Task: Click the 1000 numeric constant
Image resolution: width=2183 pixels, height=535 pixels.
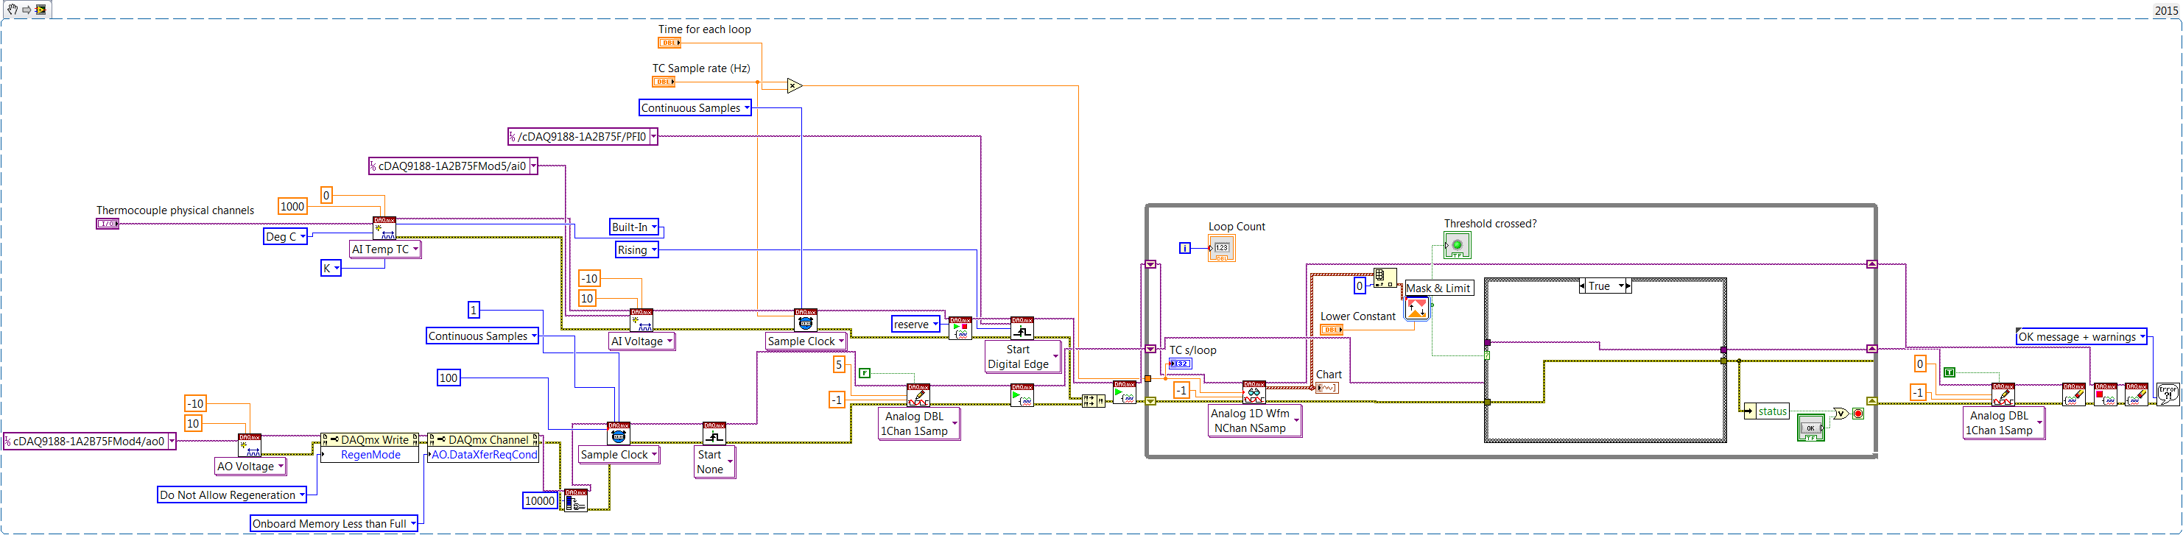Action: click(292, 207)
